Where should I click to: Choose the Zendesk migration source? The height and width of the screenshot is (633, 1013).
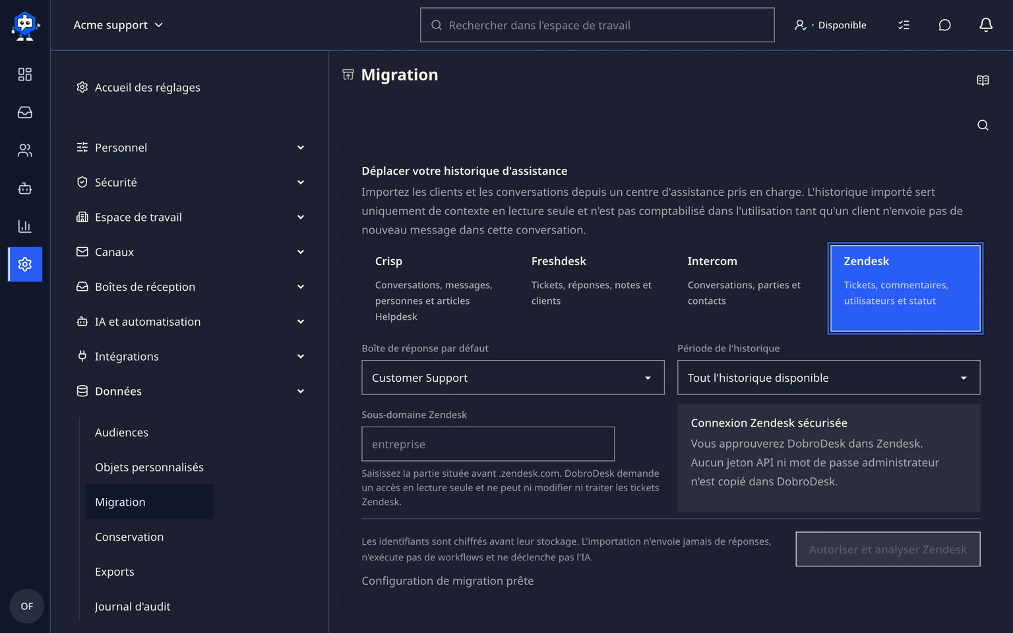pos(906,289)
